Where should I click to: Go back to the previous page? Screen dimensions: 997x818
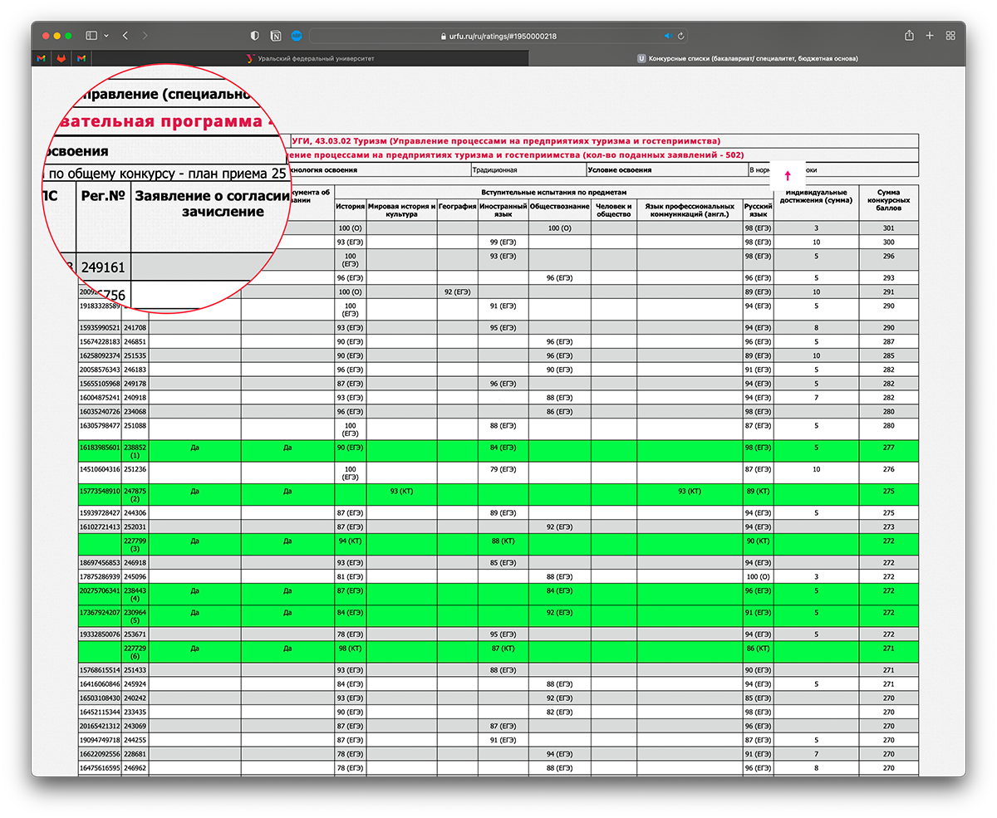click(125, 36)
